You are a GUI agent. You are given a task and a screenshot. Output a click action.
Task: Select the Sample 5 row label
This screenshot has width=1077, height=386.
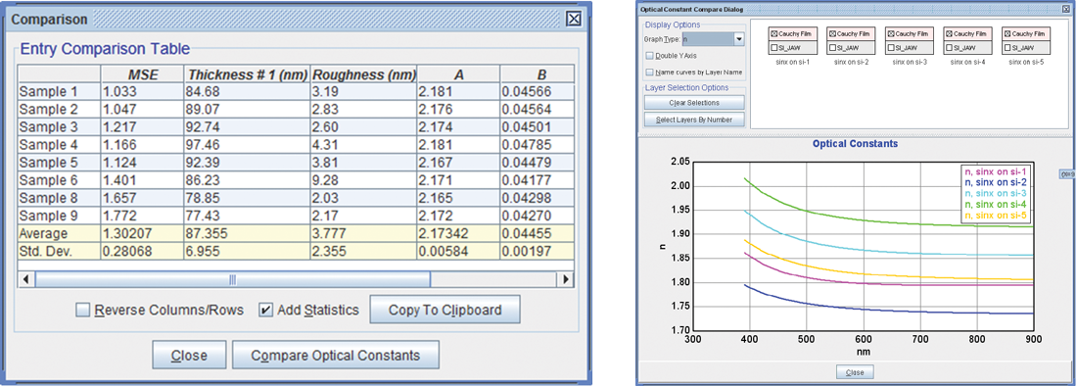pos(59,163)
